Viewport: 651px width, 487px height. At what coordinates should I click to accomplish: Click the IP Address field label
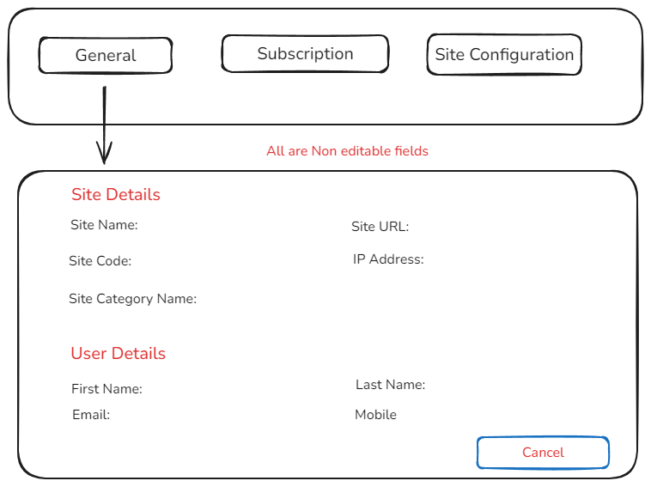pos(388,259)
